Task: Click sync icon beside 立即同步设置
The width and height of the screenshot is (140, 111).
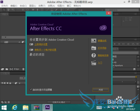Action: pyautogui.click(x=31, y=44)
